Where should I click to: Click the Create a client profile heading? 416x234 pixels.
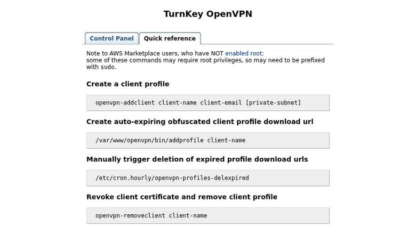(x=127, y=84)
